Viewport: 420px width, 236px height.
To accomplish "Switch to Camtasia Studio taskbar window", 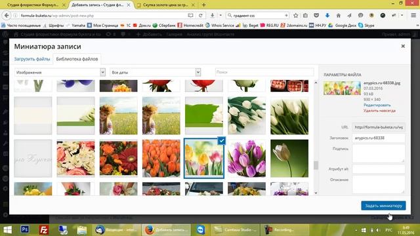I will pyautogui.click(x=235, y=230).
